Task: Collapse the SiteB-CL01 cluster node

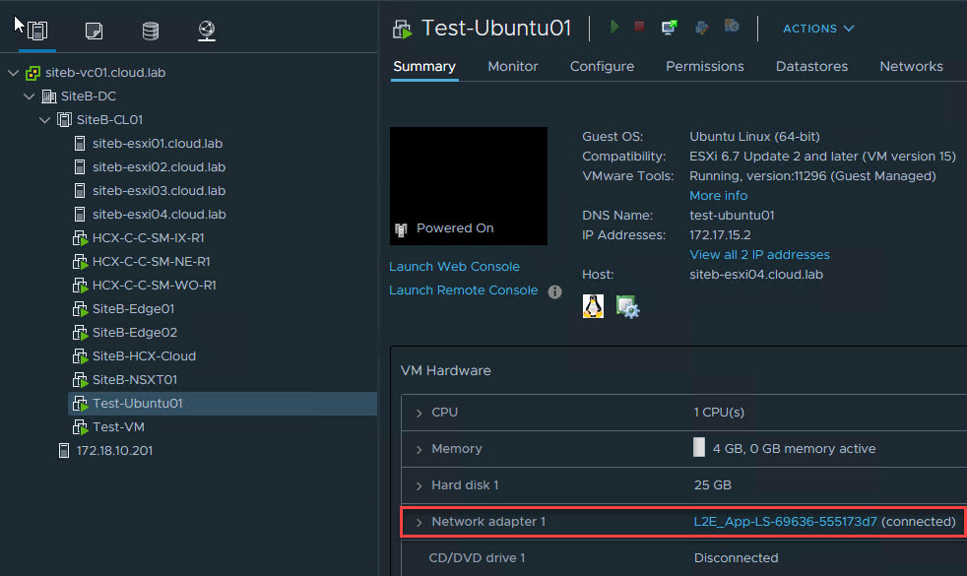Action: click(44, 120)
